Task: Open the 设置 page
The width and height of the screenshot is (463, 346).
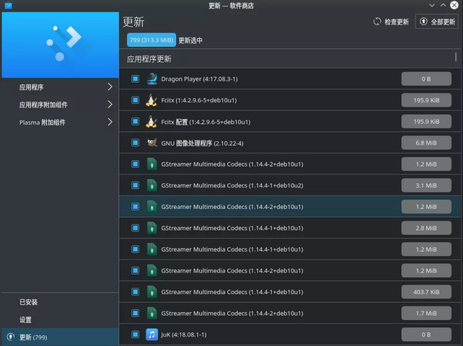Action: click(60, 319)
